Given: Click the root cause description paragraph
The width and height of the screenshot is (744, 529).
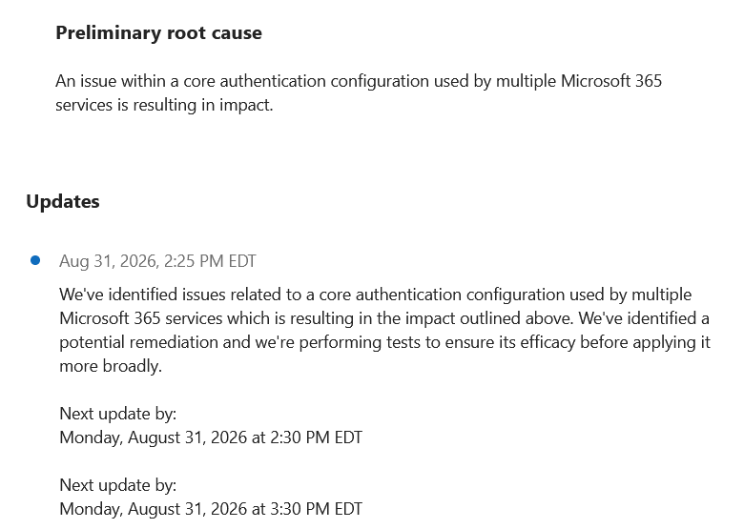Looking at the screenshot, I should coord(359,92).
